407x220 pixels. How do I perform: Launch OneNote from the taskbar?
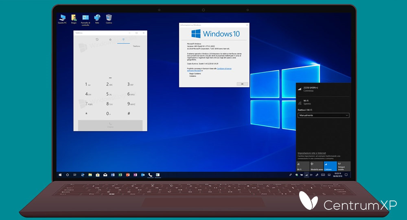point(135,175)
